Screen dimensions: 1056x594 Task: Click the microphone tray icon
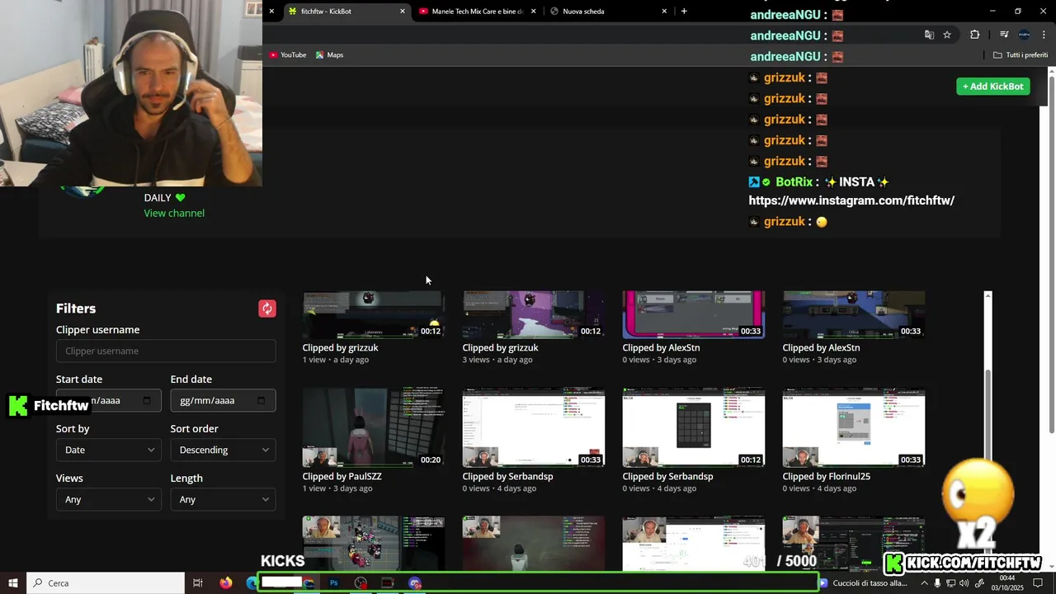pos(937,583)
